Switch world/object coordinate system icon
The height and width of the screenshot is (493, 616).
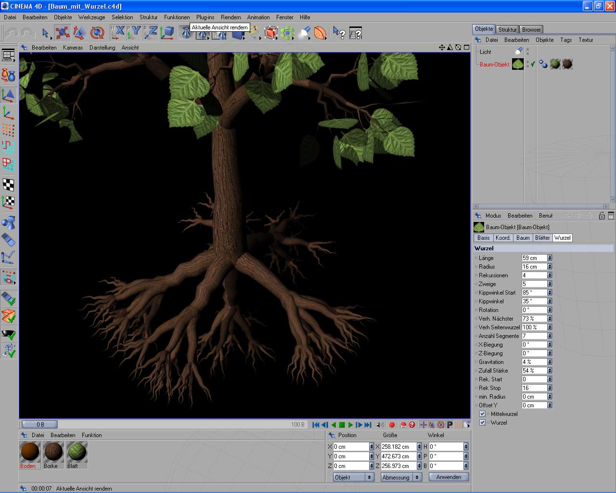(167, 33)
